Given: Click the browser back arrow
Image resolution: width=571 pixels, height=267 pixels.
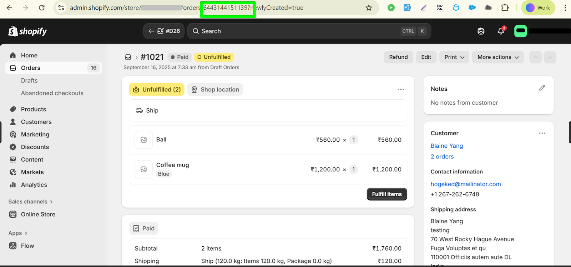Looking at the screenshot, I should tap(10, 7).
